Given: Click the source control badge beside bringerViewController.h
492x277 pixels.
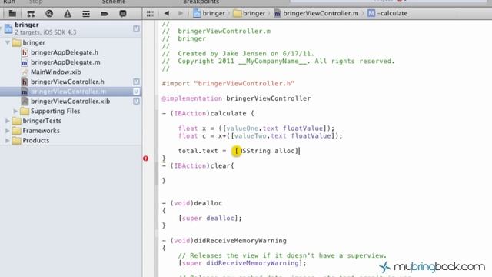Looking at the screenshot, I should pyautogui.click(x=136, y=82).
